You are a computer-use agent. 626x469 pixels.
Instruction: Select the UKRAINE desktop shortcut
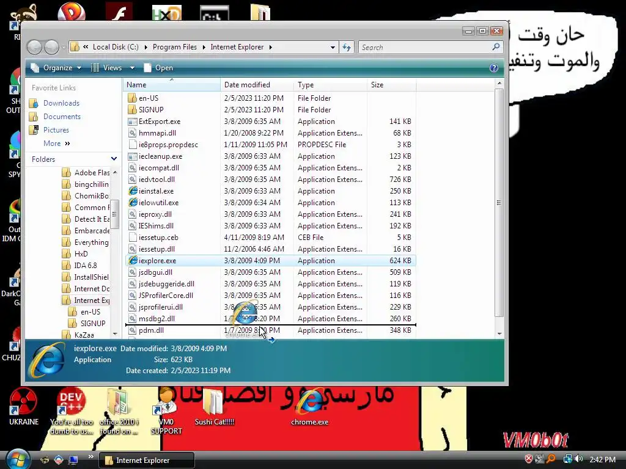click(24, 407)
